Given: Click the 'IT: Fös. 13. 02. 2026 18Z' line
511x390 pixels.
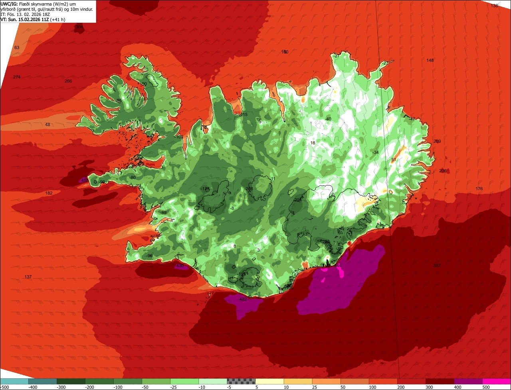Looking at the screenshot, I should [26, 14].
